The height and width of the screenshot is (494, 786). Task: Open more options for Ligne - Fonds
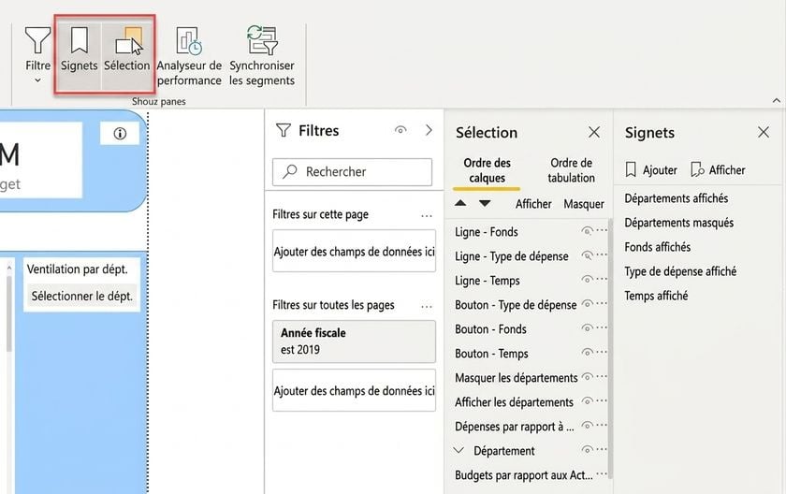602,231
